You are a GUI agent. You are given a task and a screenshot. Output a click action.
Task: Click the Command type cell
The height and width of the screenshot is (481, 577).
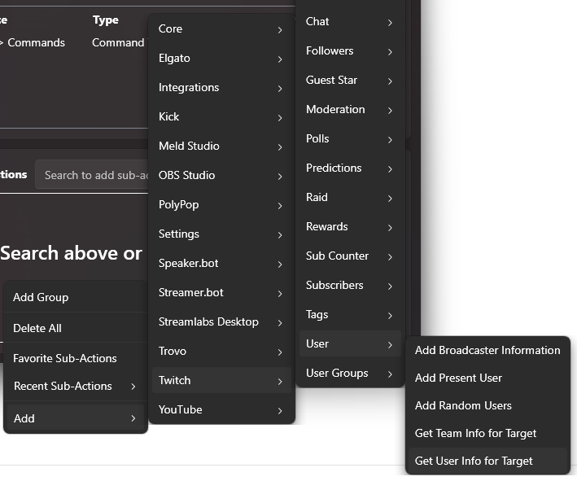[118, 42]
